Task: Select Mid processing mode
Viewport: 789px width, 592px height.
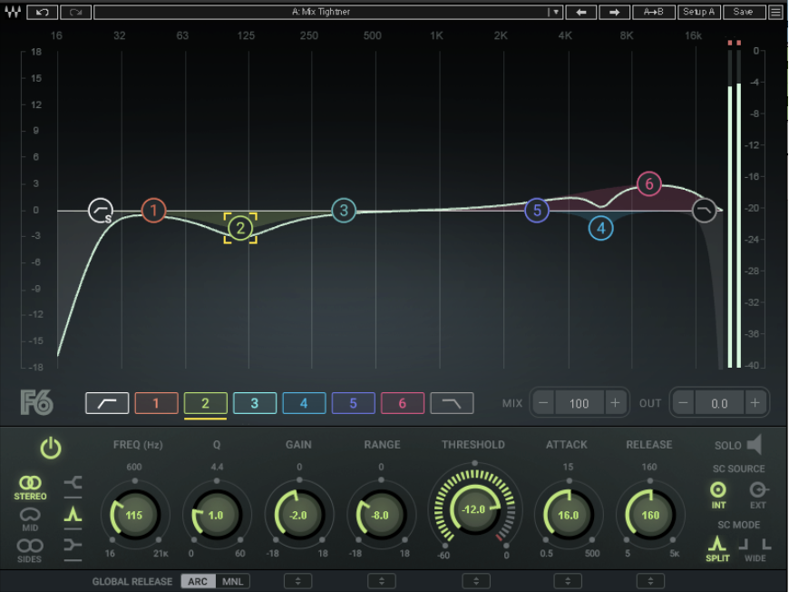Action: point(30,518)
